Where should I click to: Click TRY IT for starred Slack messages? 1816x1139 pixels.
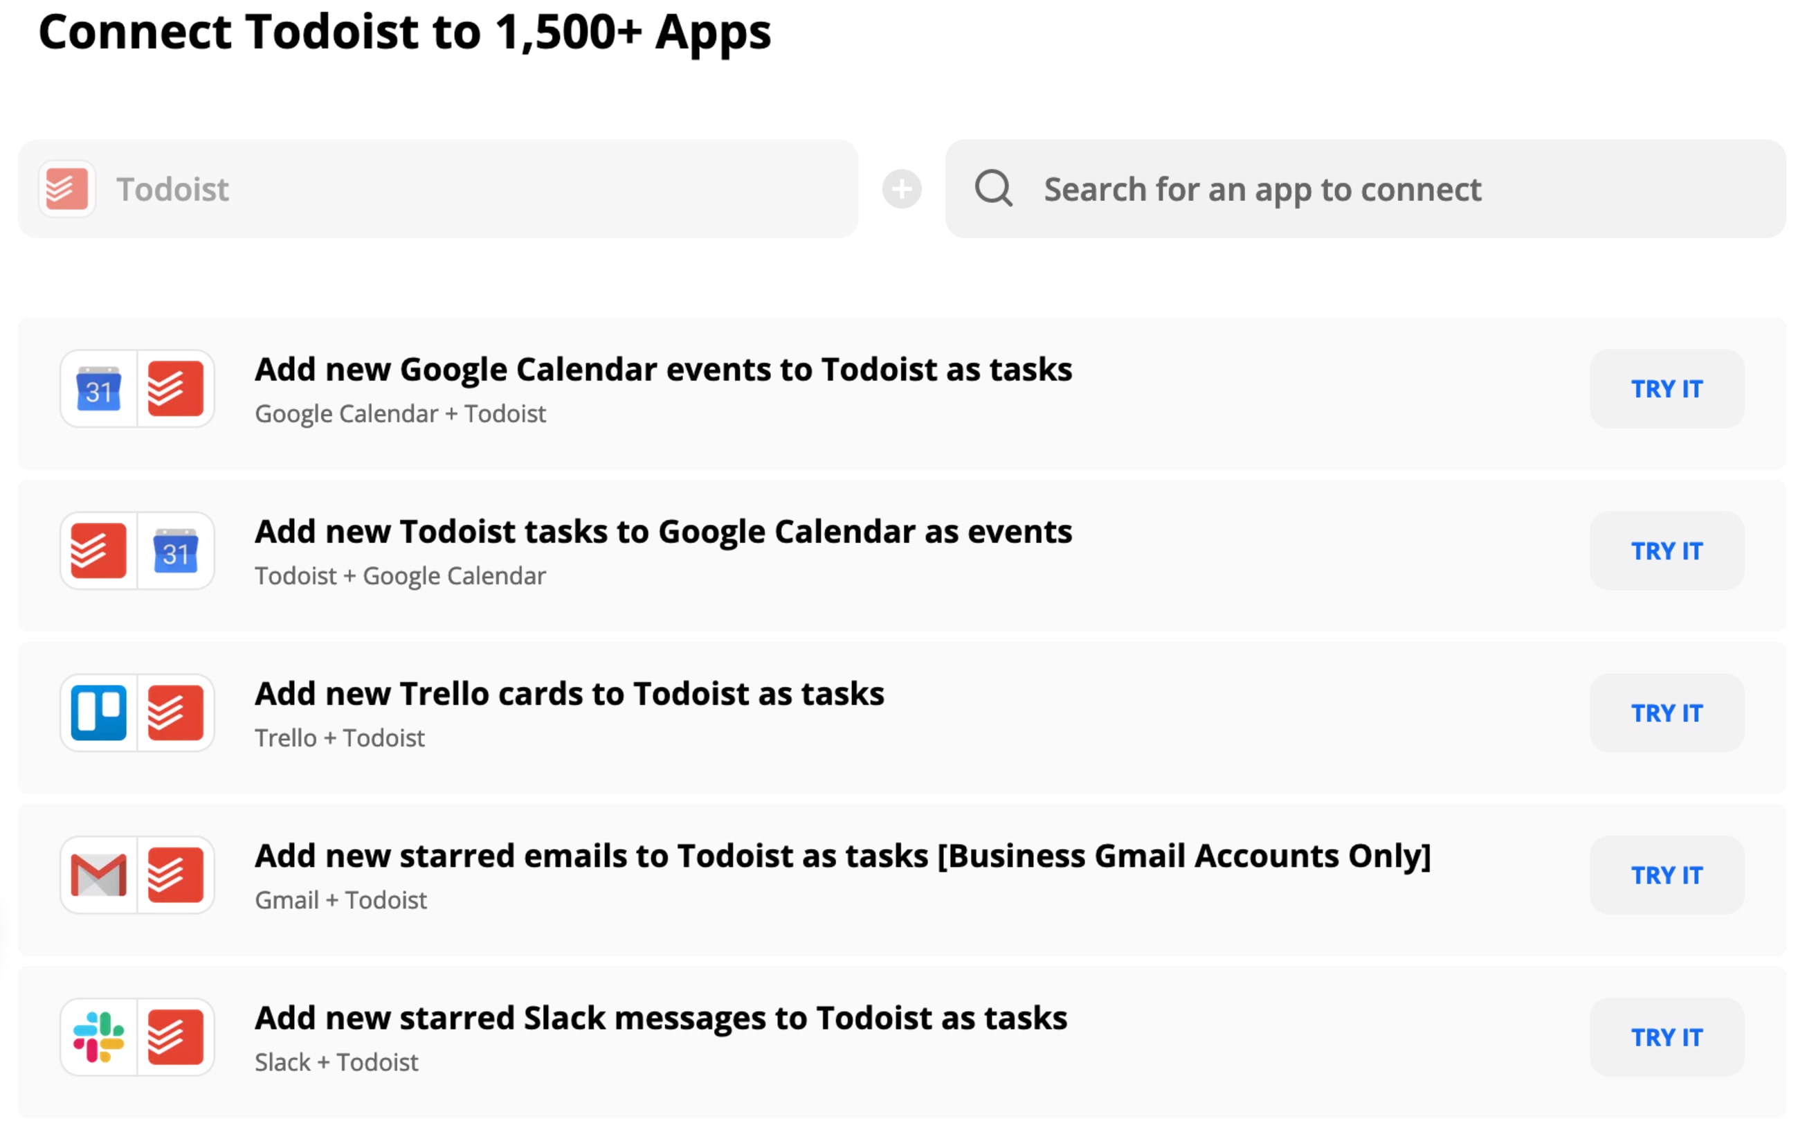click(1667, 1037)
